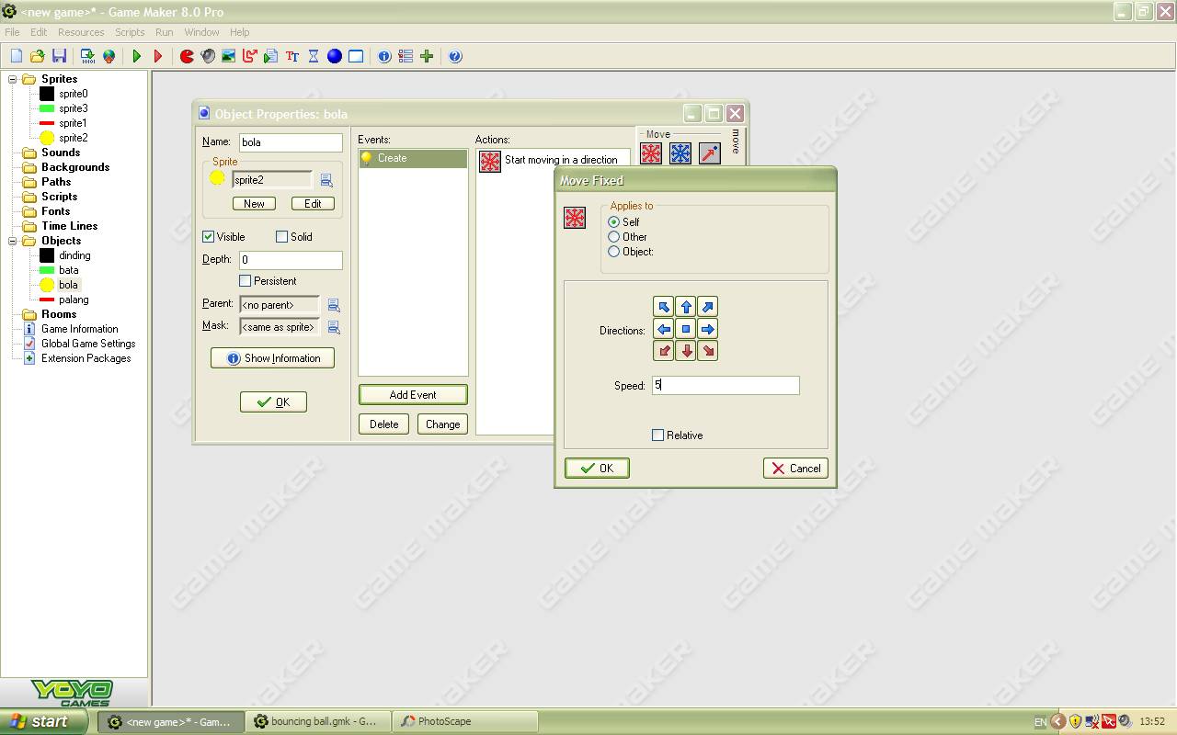The height and width of the screenshot is (735, 1177).
Task: Uncheck the Visible checkbox
Action: pyautogui.click(x=208, y=237)
